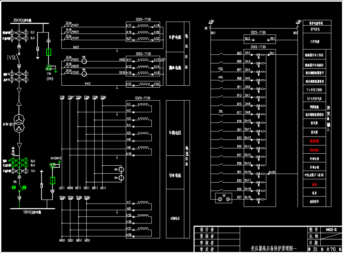Viewport: 343px width, 253px height.
Task: Click the 图号 cell in the title block
Action: (313, 229)
